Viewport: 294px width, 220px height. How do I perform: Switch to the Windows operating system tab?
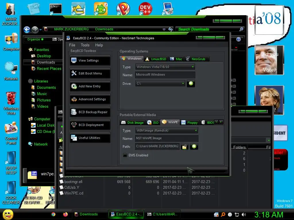click(x=131, y=58)
